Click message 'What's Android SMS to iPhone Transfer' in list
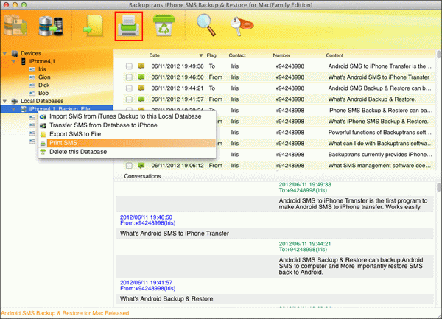The image size is (442, 319). click(x=379, y=77)
